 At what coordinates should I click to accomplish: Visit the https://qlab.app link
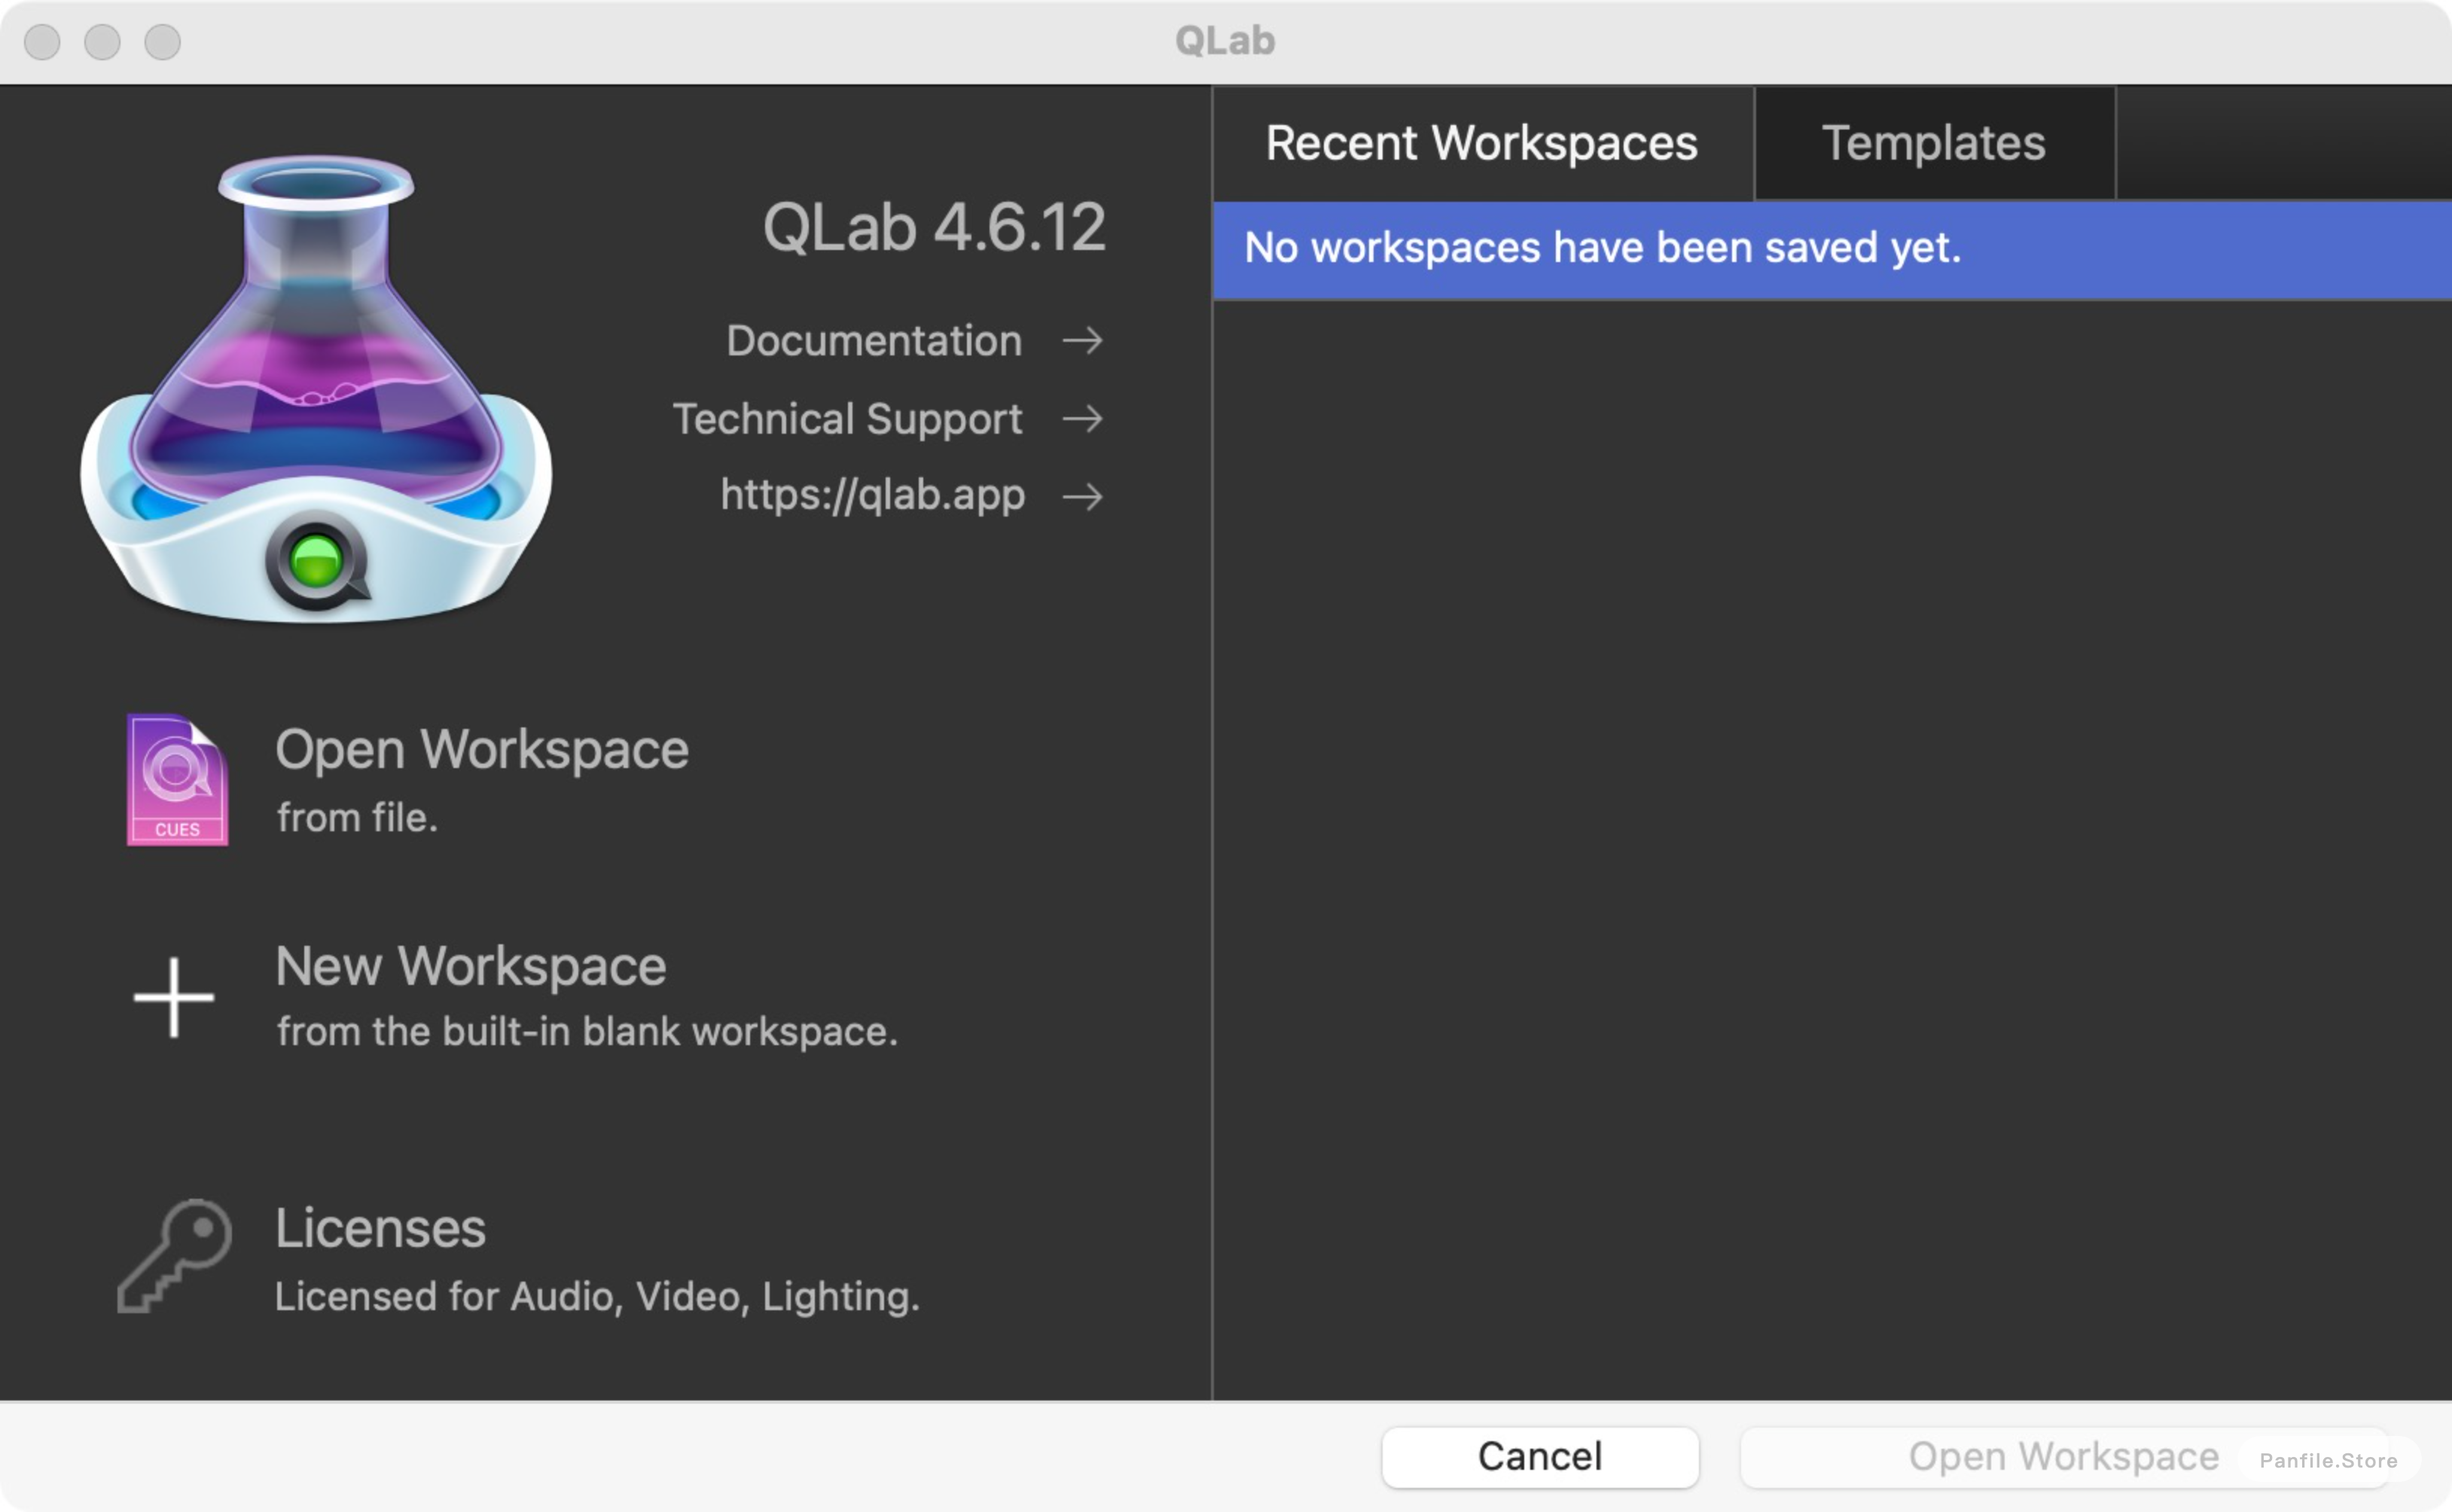tap(872, 495)
